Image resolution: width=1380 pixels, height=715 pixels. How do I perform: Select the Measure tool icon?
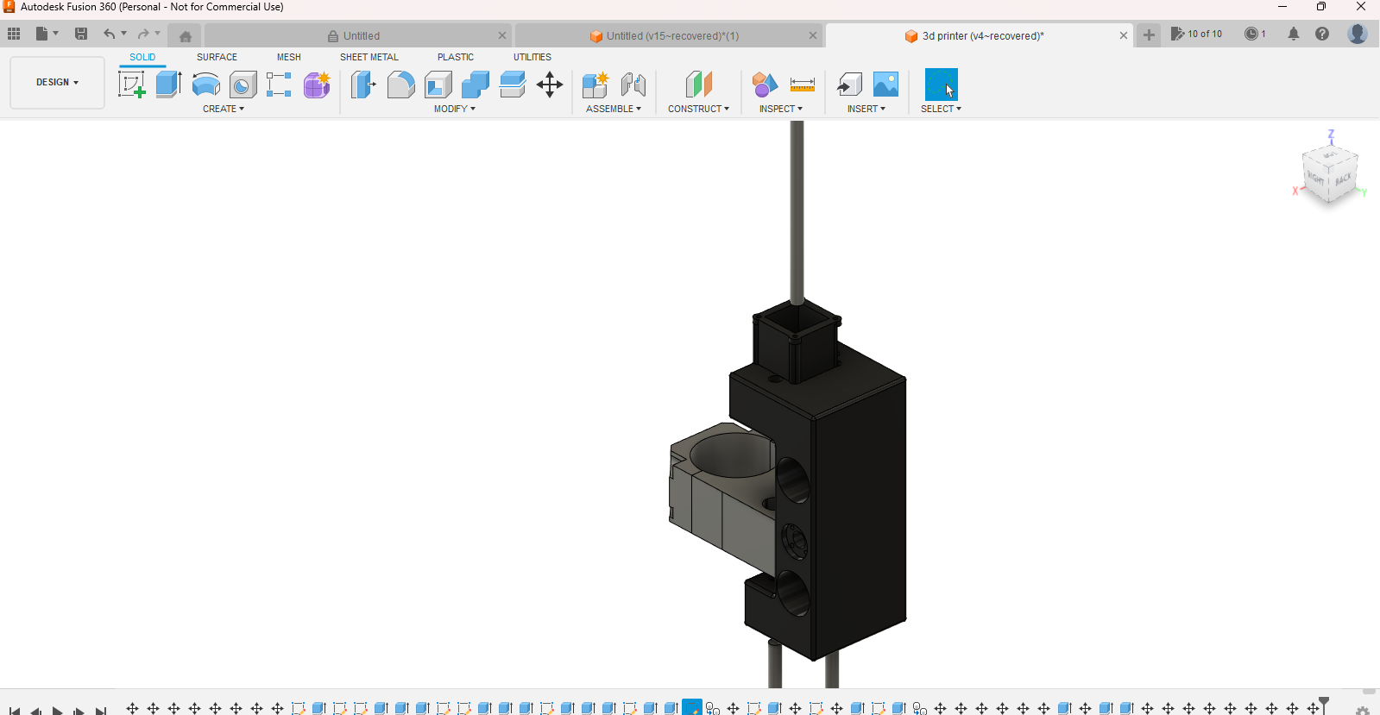[803, 85]
